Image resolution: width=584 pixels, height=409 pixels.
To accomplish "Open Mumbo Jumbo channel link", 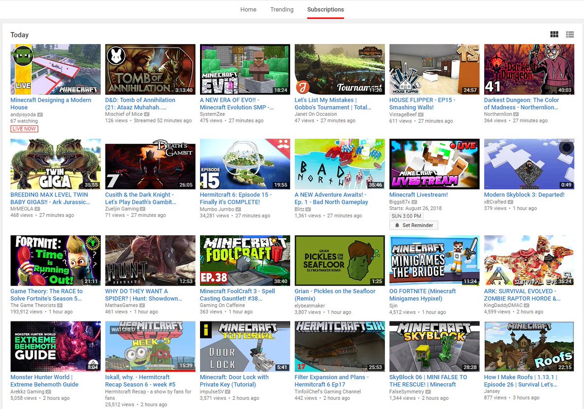I will (x=217, y=209).
